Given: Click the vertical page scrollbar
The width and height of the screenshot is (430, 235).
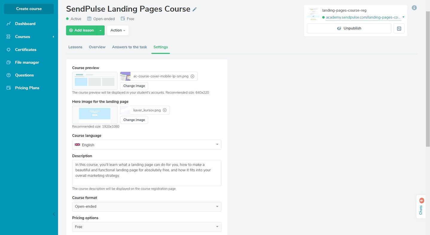Looking at the screenshot, I should coord(428,79).
